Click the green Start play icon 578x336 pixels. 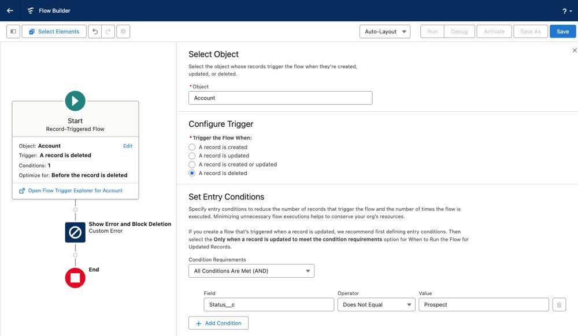(75, 101)
